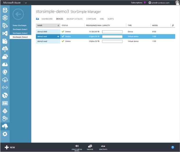Open the Dashboard tab

(47, 19)
